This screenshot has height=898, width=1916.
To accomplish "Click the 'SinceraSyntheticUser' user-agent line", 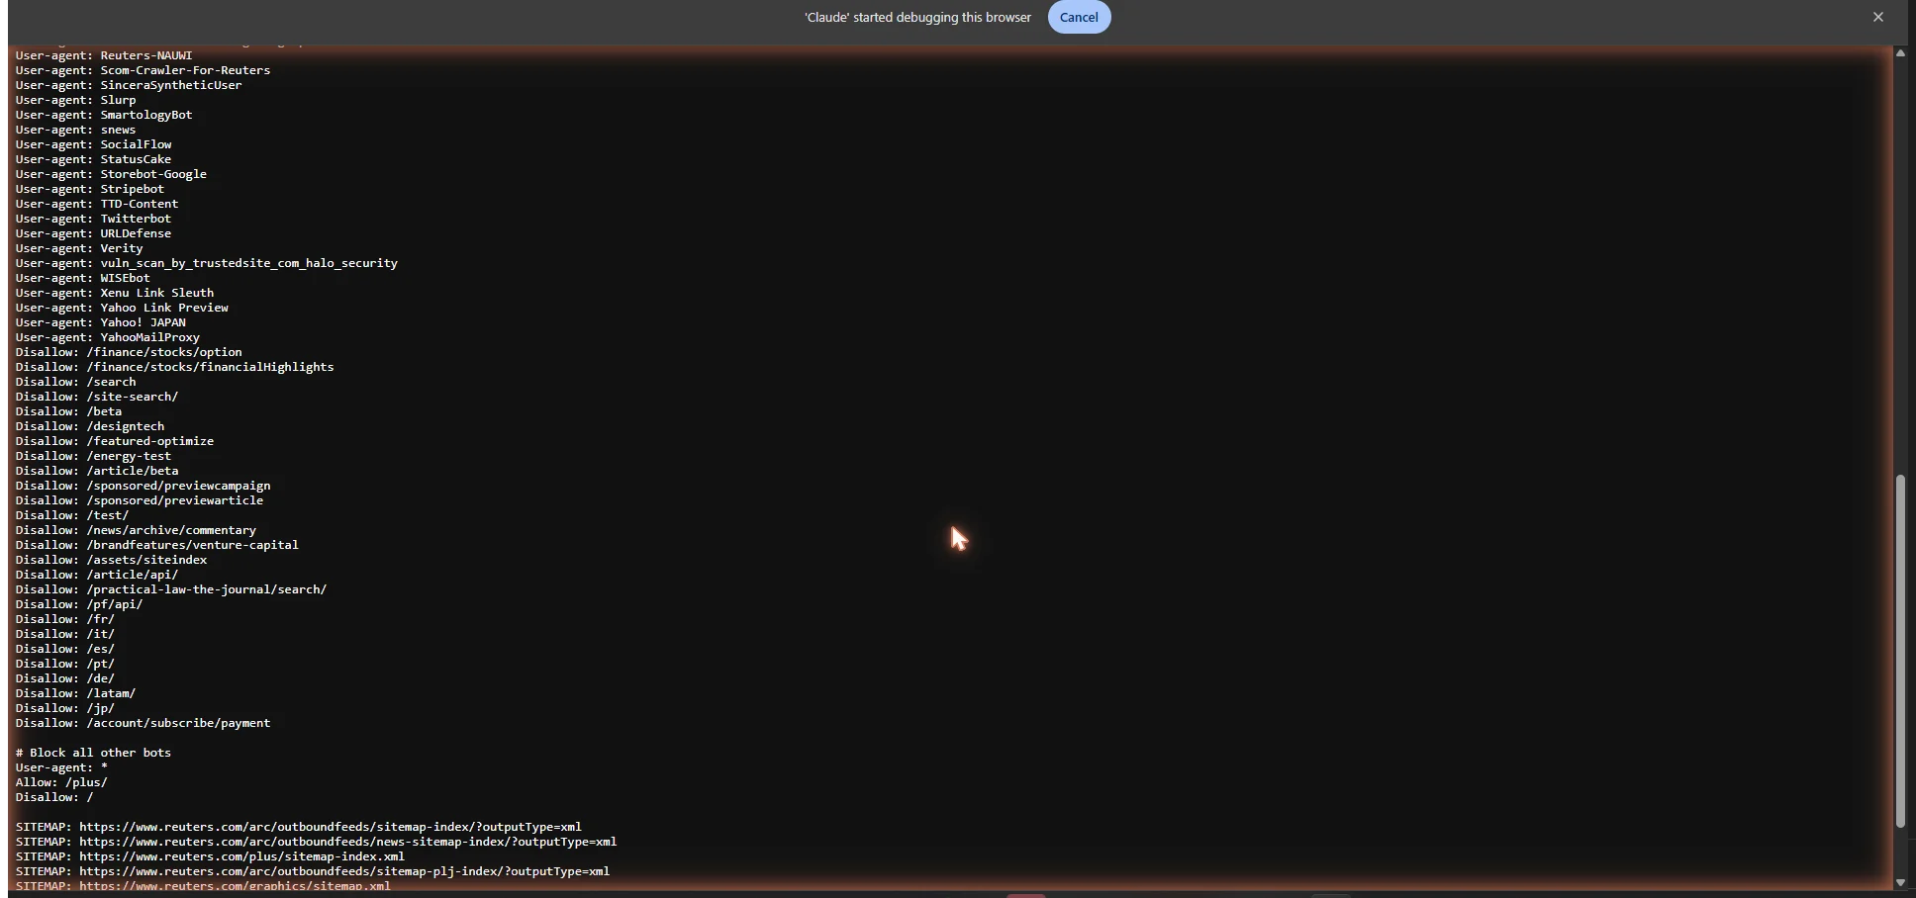I will (129, 85).
